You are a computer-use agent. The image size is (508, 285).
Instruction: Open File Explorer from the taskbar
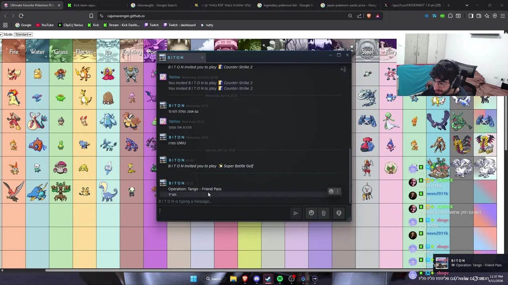point(233,279)
